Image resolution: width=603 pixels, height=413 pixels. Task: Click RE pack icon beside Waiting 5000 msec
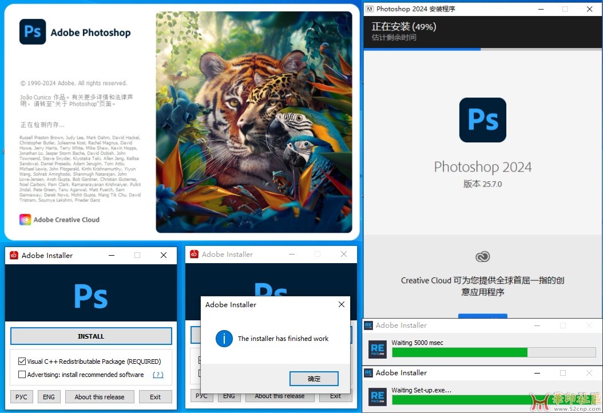(378, 349)
